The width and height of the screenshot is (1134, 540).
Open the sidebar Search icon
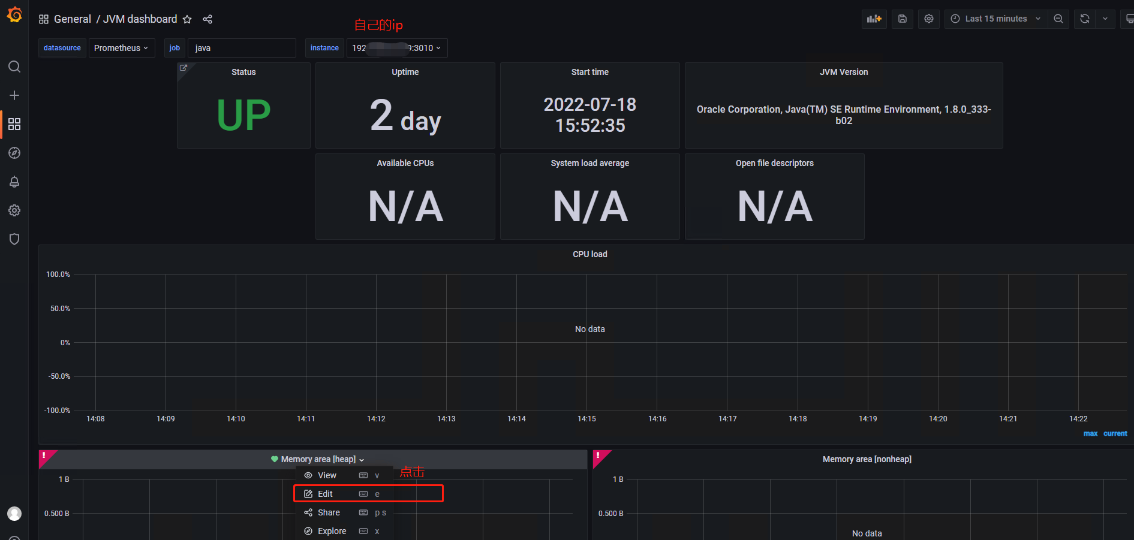[x=14, y=67]
